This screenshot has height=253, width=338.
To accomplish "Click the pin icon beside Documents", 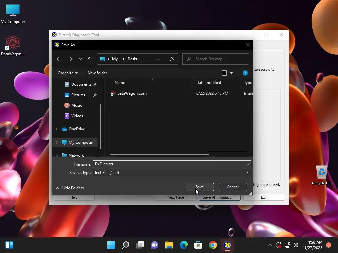I will pos(95,84).
